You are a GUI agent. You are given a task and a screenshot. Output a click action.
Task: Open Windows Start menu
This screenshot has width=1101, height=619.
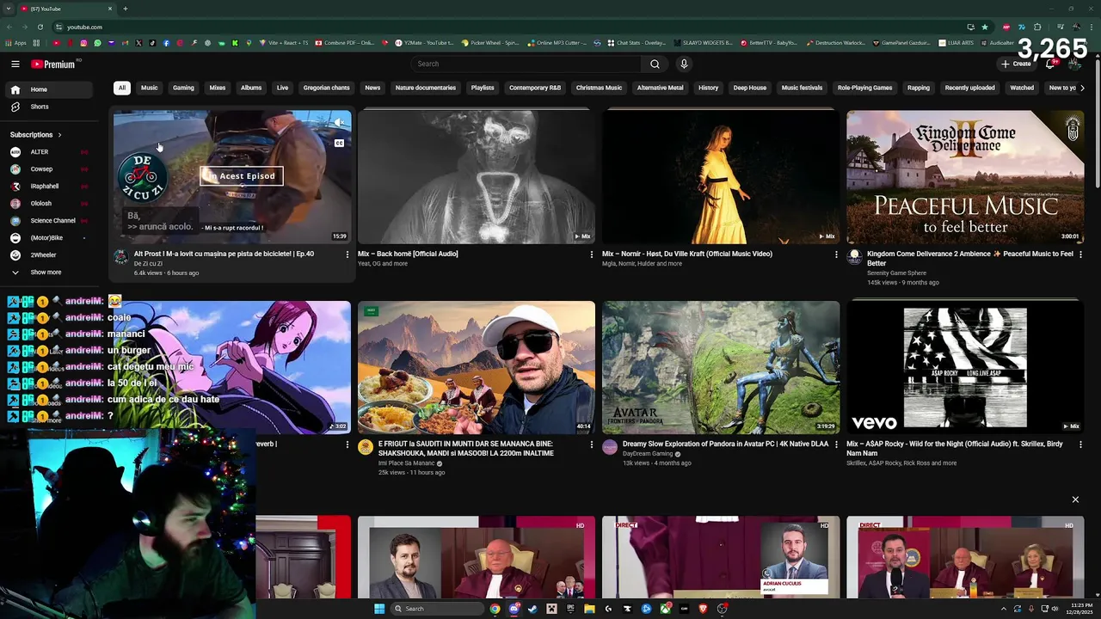(x=379, y=609)
